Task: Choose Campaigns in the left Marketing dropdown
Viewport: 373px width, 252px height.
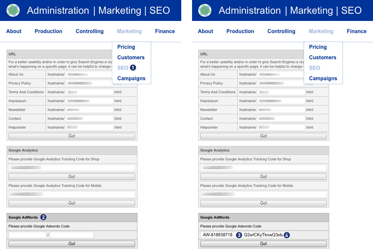Action: 131,79
